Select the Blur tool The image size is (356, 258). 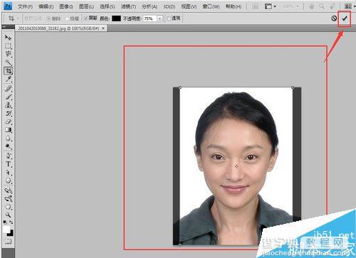(8, 138)
